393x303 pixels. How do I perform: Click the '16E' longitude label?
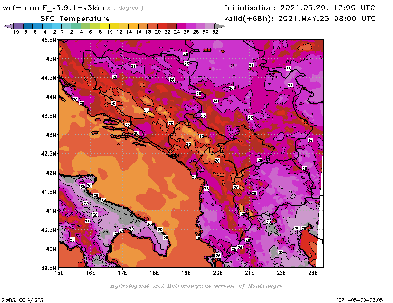click(x=91, y=273)
